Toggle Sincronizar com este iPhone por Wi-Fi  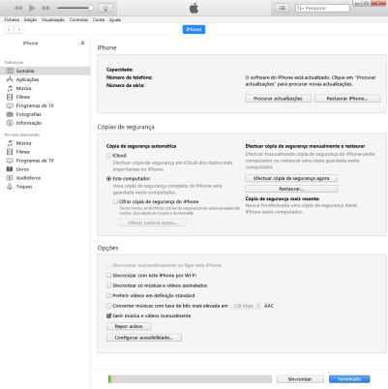click(x=108, y=276)
